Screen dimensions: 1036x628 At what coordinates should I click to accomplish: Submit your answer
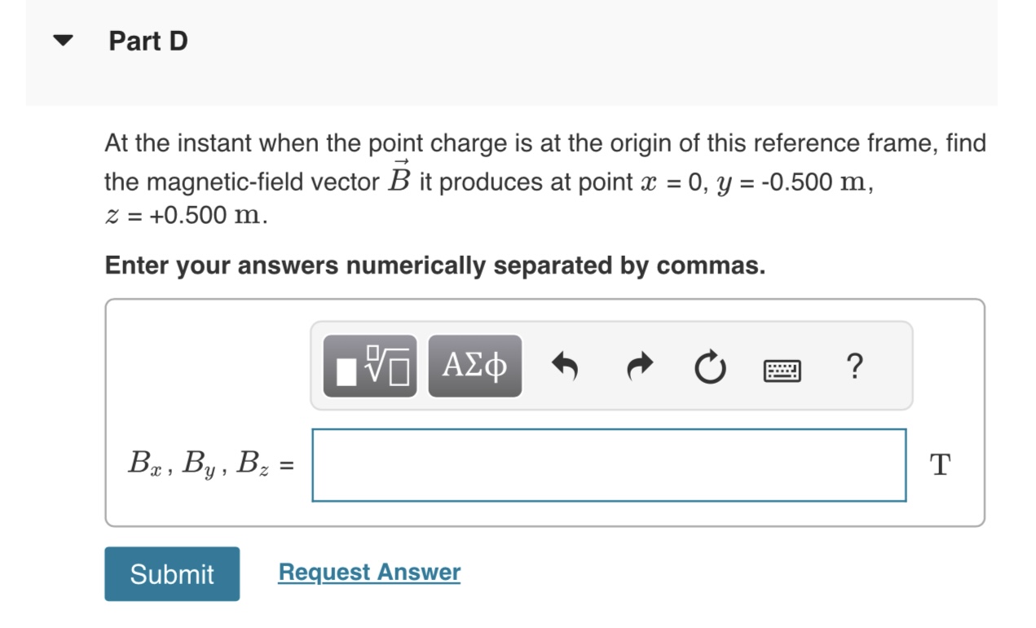coord(171,573)
